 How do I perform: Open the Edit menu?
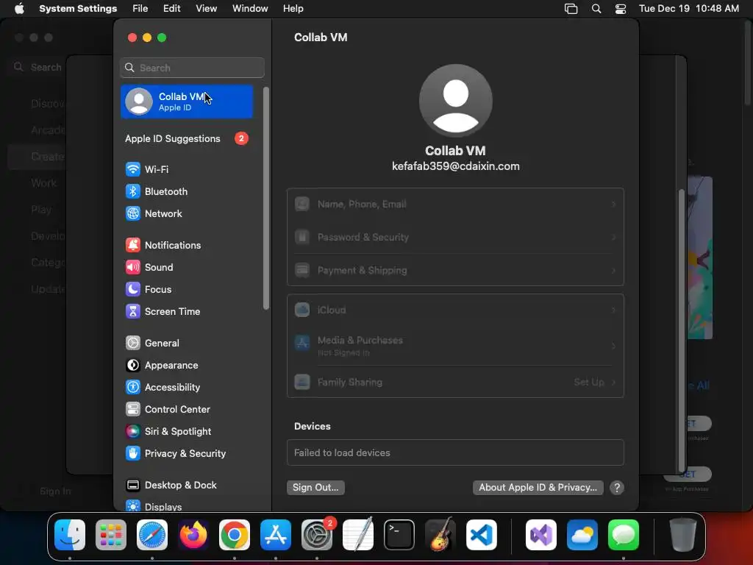tap(172, 9)
